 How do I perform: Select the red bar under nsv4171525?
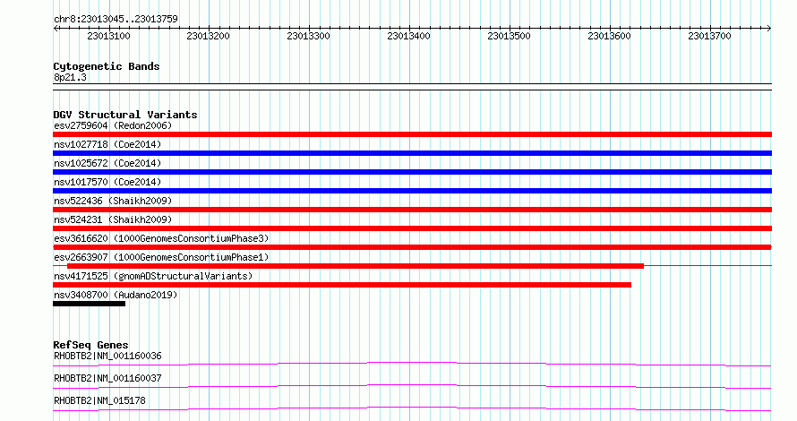[342, 285]
